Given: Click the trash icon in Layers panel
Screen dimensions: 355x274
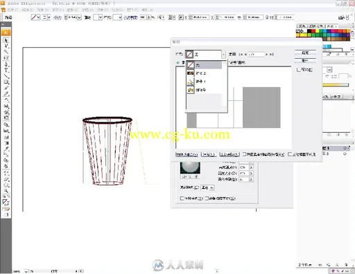Looking at the screenshot, I should point(346,264).
